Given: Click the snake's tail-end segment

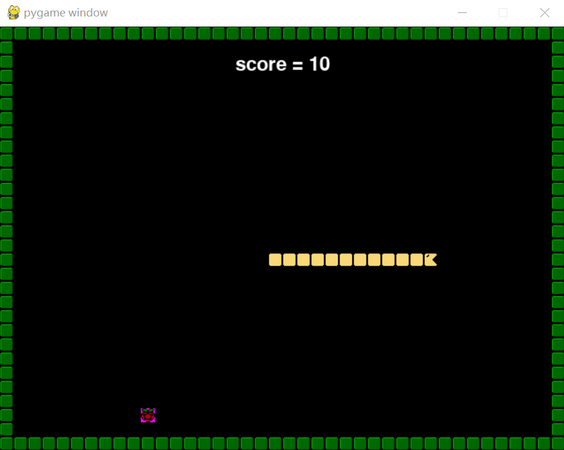Looking at the screenshot, I should (x=275, y=260).
